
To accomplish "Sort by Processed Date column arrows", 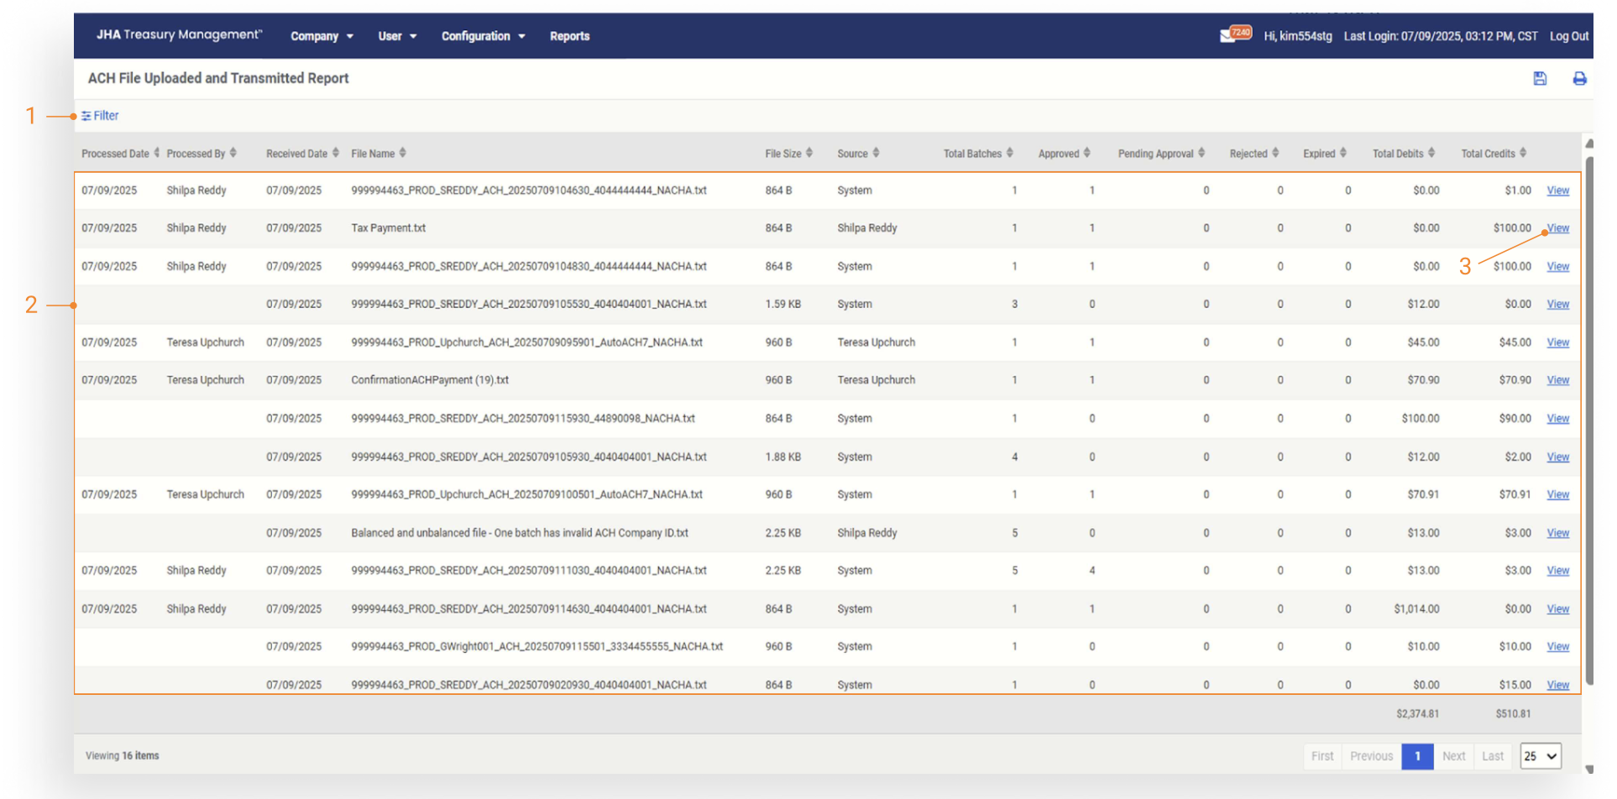I will [156, 153].
